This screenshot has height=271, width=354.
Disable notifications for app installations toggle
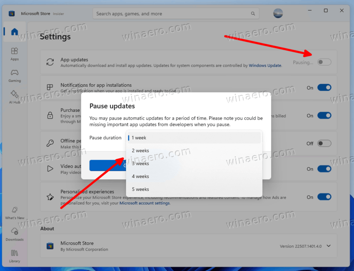pos(324,88)
